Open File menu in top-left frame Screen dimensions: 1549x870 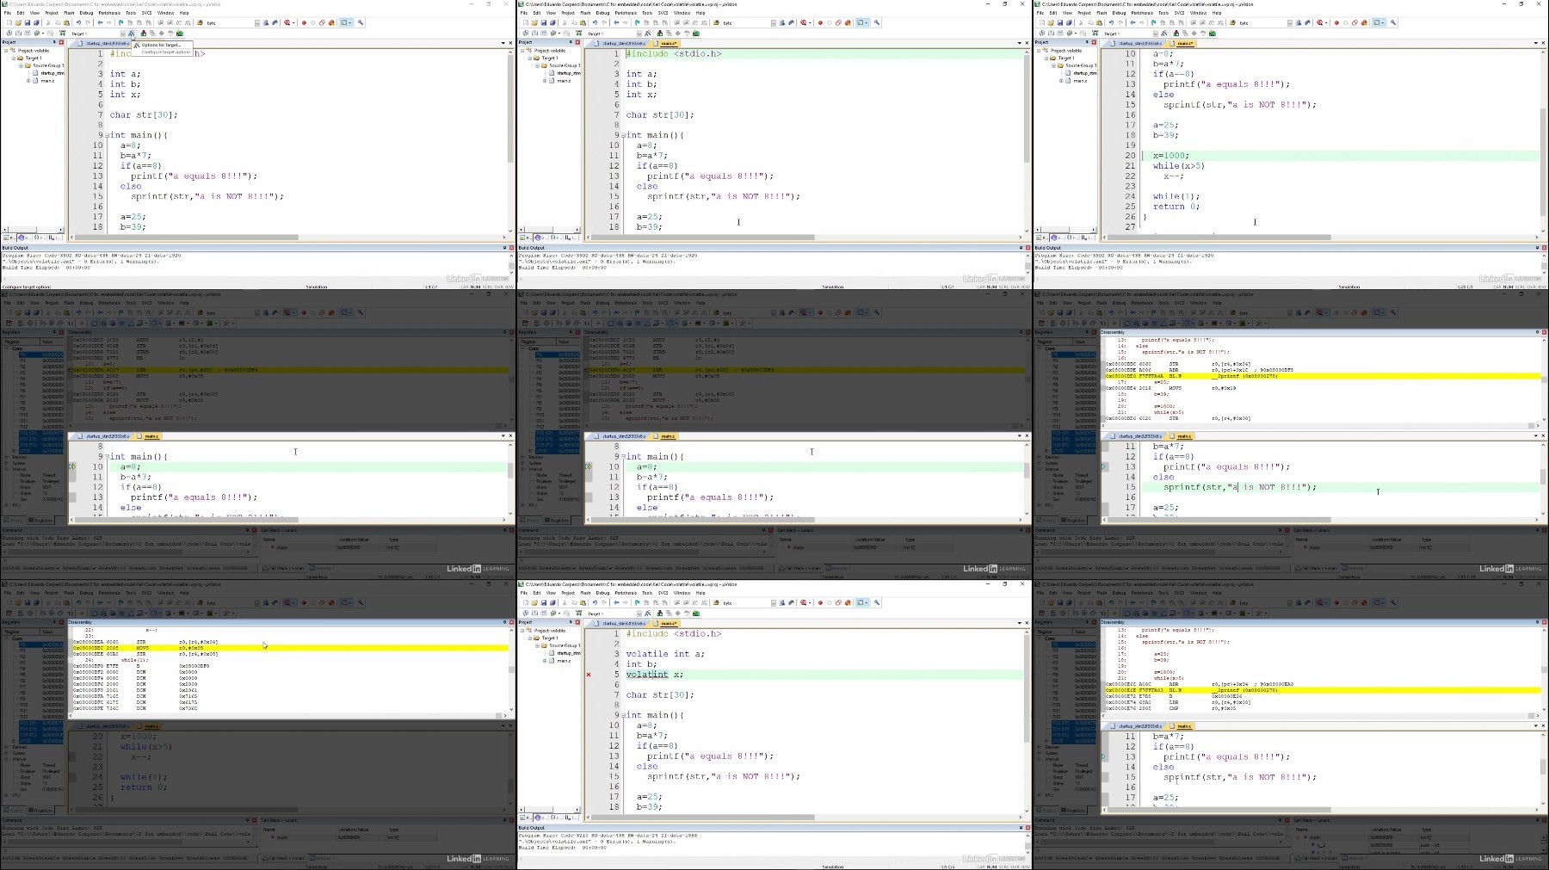[x=8, y=13]
